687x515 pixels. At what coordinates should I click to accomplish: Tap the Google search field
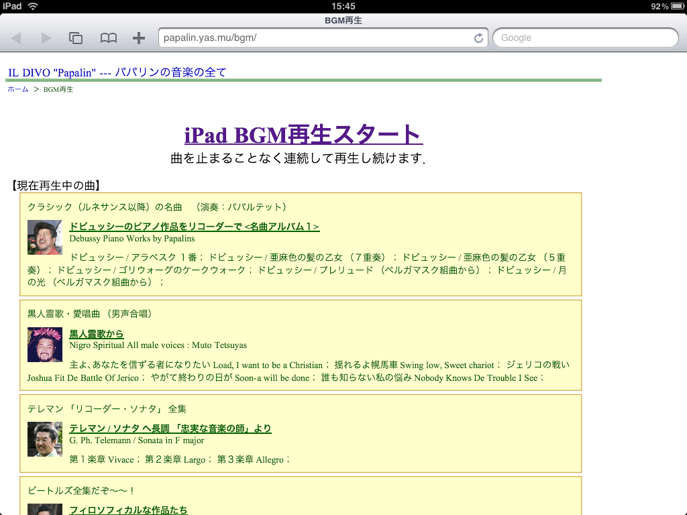point(585,38)
